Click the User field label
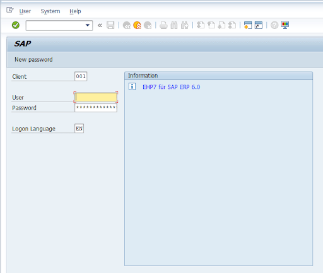The width and height of the screenshot is (323, 273). tap(18, 98)
